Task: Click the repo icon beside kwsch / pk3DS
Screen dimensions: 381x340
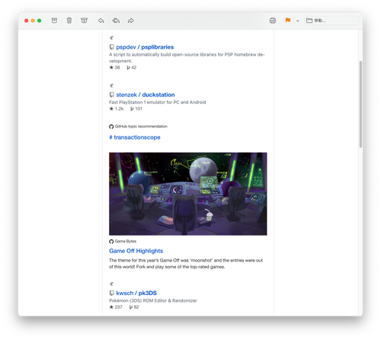Action: click(x=111, y=293)
